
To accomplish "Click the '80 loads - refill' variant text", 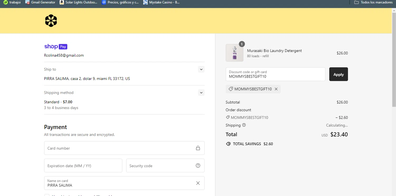I will pyautogui.click(x=258, y=56).
